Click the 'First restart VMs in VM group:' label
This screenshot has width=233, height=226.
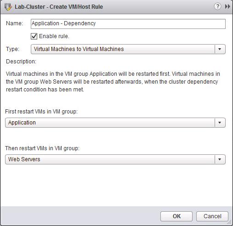41,112
